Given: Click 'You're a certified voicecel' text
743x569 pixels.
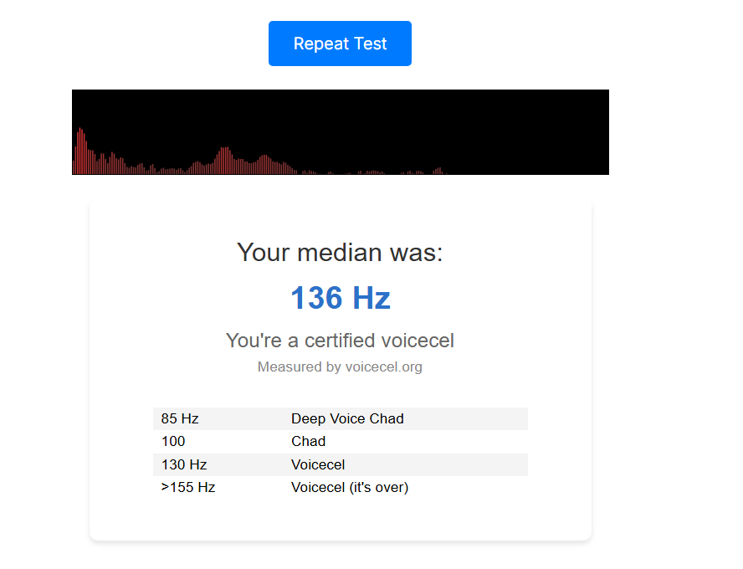Looking at the screenshot, I should (x=340, y=341).
